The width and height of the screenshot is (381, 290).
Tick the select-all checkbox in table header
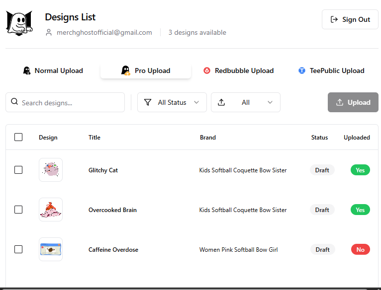tap(18, 137)
